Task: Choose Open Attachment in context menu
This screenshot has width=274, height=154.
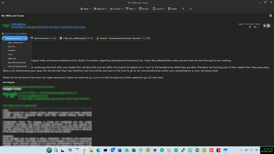Action: click(x=15, y=42)
